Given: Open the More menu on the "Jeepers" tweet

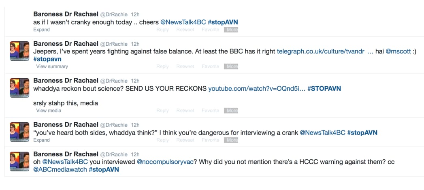Looking at the screenshot, I should pyautogui.click(x=232, y=66).
